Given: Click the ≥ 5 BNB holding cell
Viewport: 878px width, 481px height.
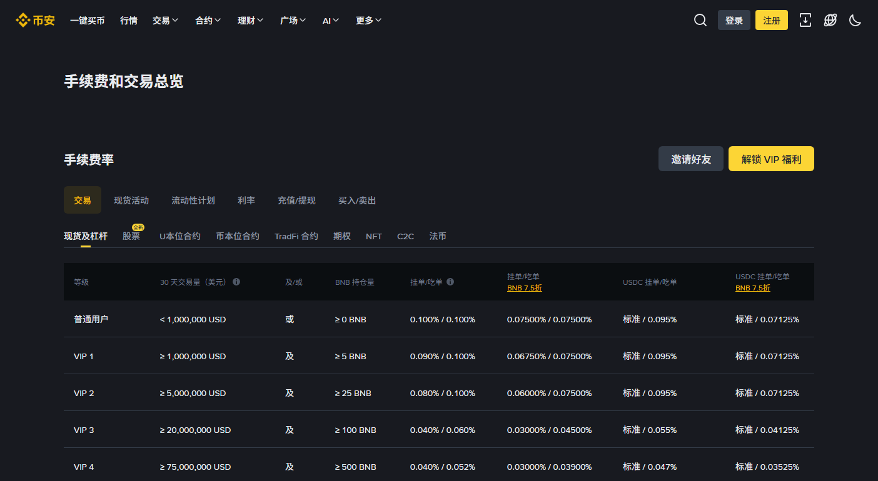Looking at the screenshot, I should (x=351, y=356).
